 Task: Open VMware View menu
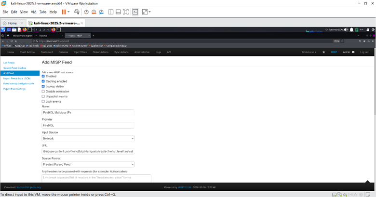point(24,12)
